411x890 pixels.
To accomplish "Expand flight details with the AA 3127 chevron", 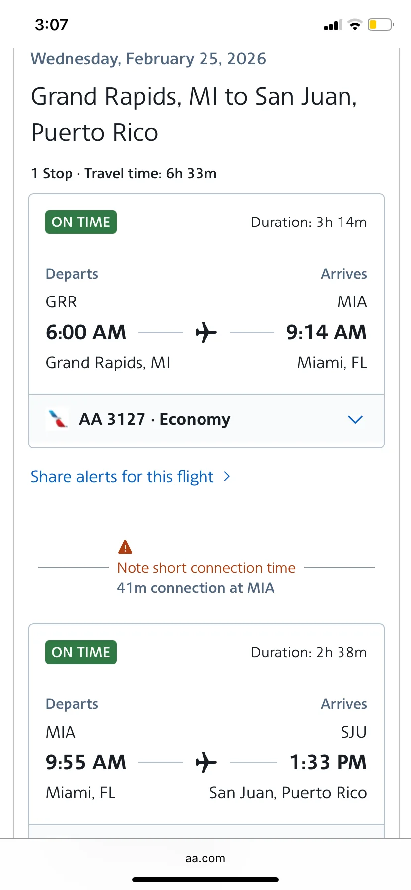I will point(355,420).
